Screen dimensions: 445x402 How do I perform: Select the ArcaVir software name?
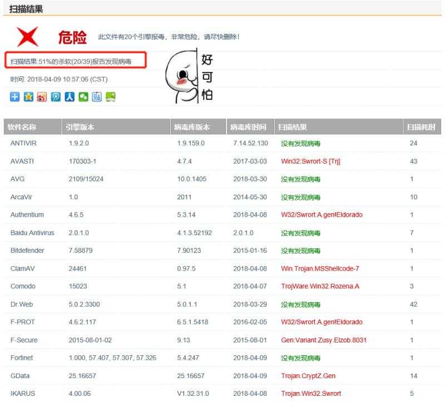point(21,197)
